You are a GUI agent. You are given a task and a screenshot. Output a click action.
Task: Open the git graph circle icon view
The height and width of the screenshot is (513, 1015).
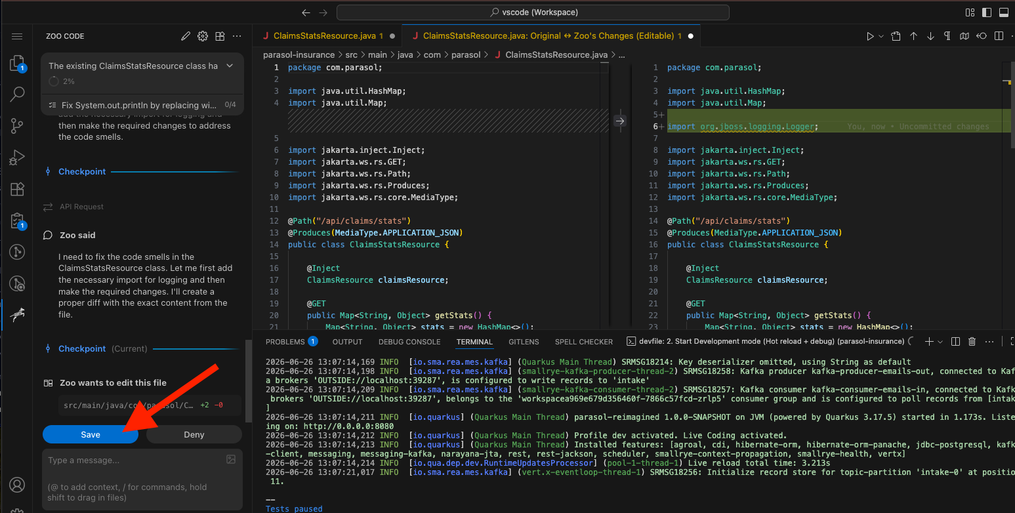[17, 252]
